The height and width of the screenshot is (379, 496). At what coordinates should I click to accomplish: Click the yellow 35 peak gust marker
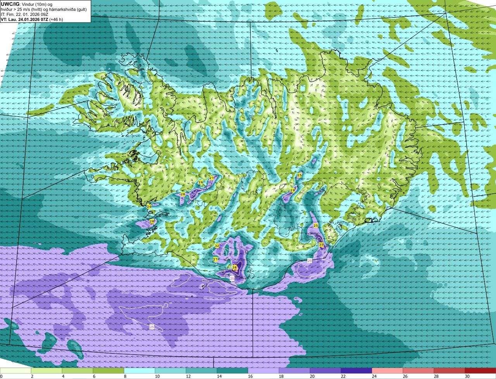321,245
